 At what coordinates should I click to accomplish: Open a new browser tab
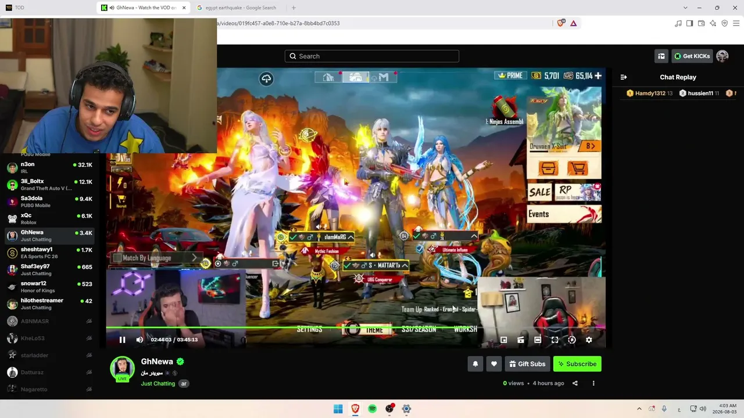[x=294, y=8]
